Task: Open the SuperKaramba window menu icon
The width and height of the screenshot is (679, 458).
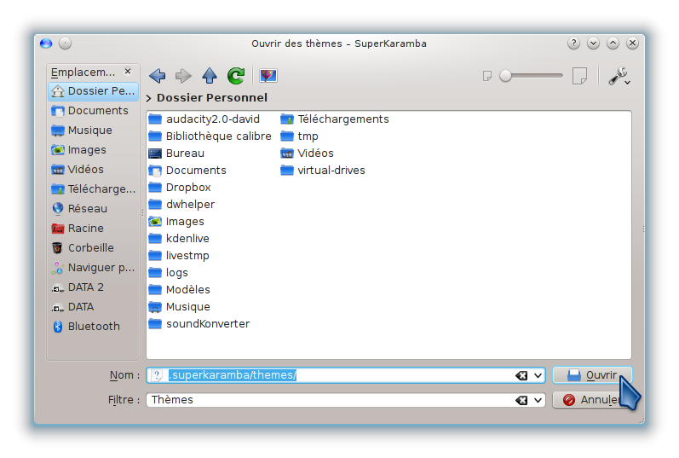Action: [x=46, y=43]
